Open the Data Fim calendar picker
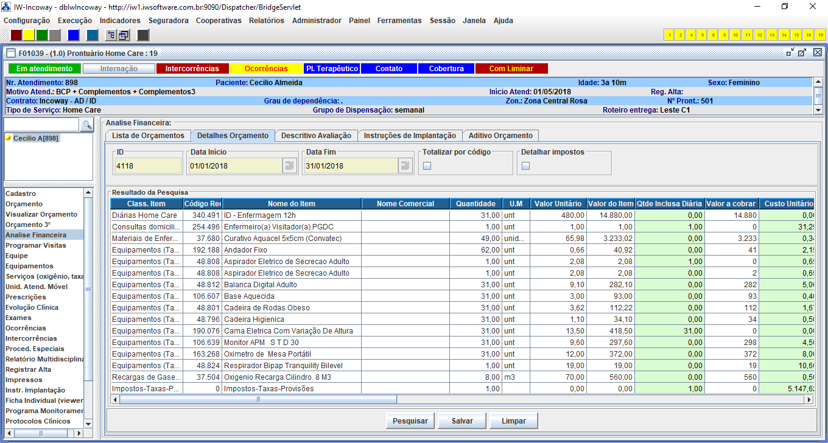 405,166
